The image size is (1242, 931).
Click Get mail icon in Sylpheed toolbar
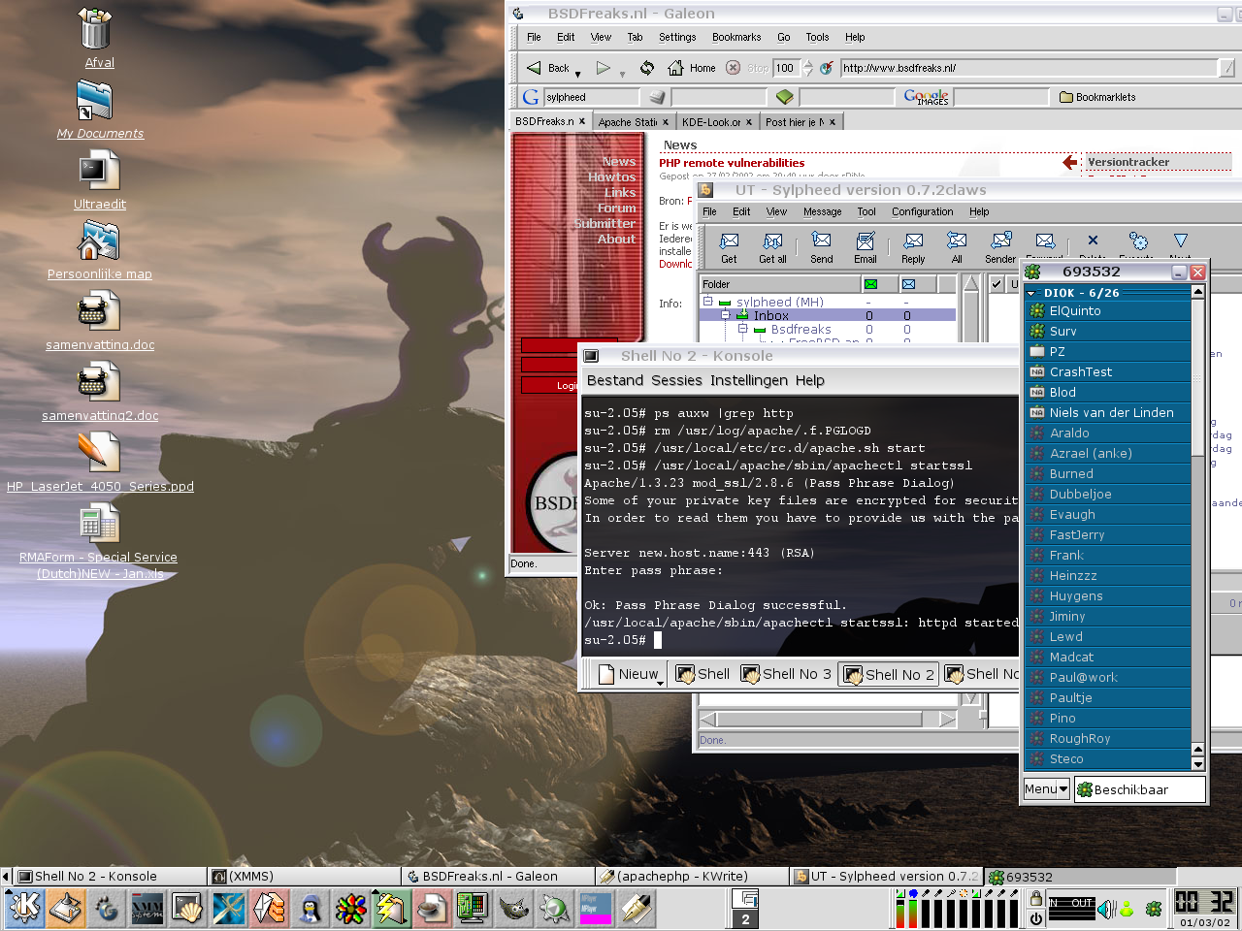[x=729, y=241]
